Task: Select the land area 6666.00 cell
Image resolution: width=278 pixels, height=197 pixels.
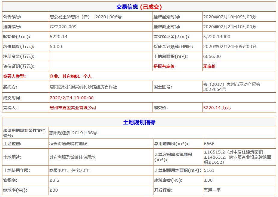Action: click(x=211, y=56)
